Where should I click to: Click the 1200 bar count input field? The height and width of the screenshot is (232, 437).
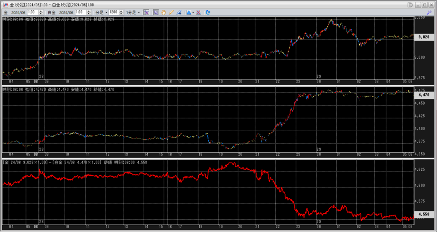[114, 12]
